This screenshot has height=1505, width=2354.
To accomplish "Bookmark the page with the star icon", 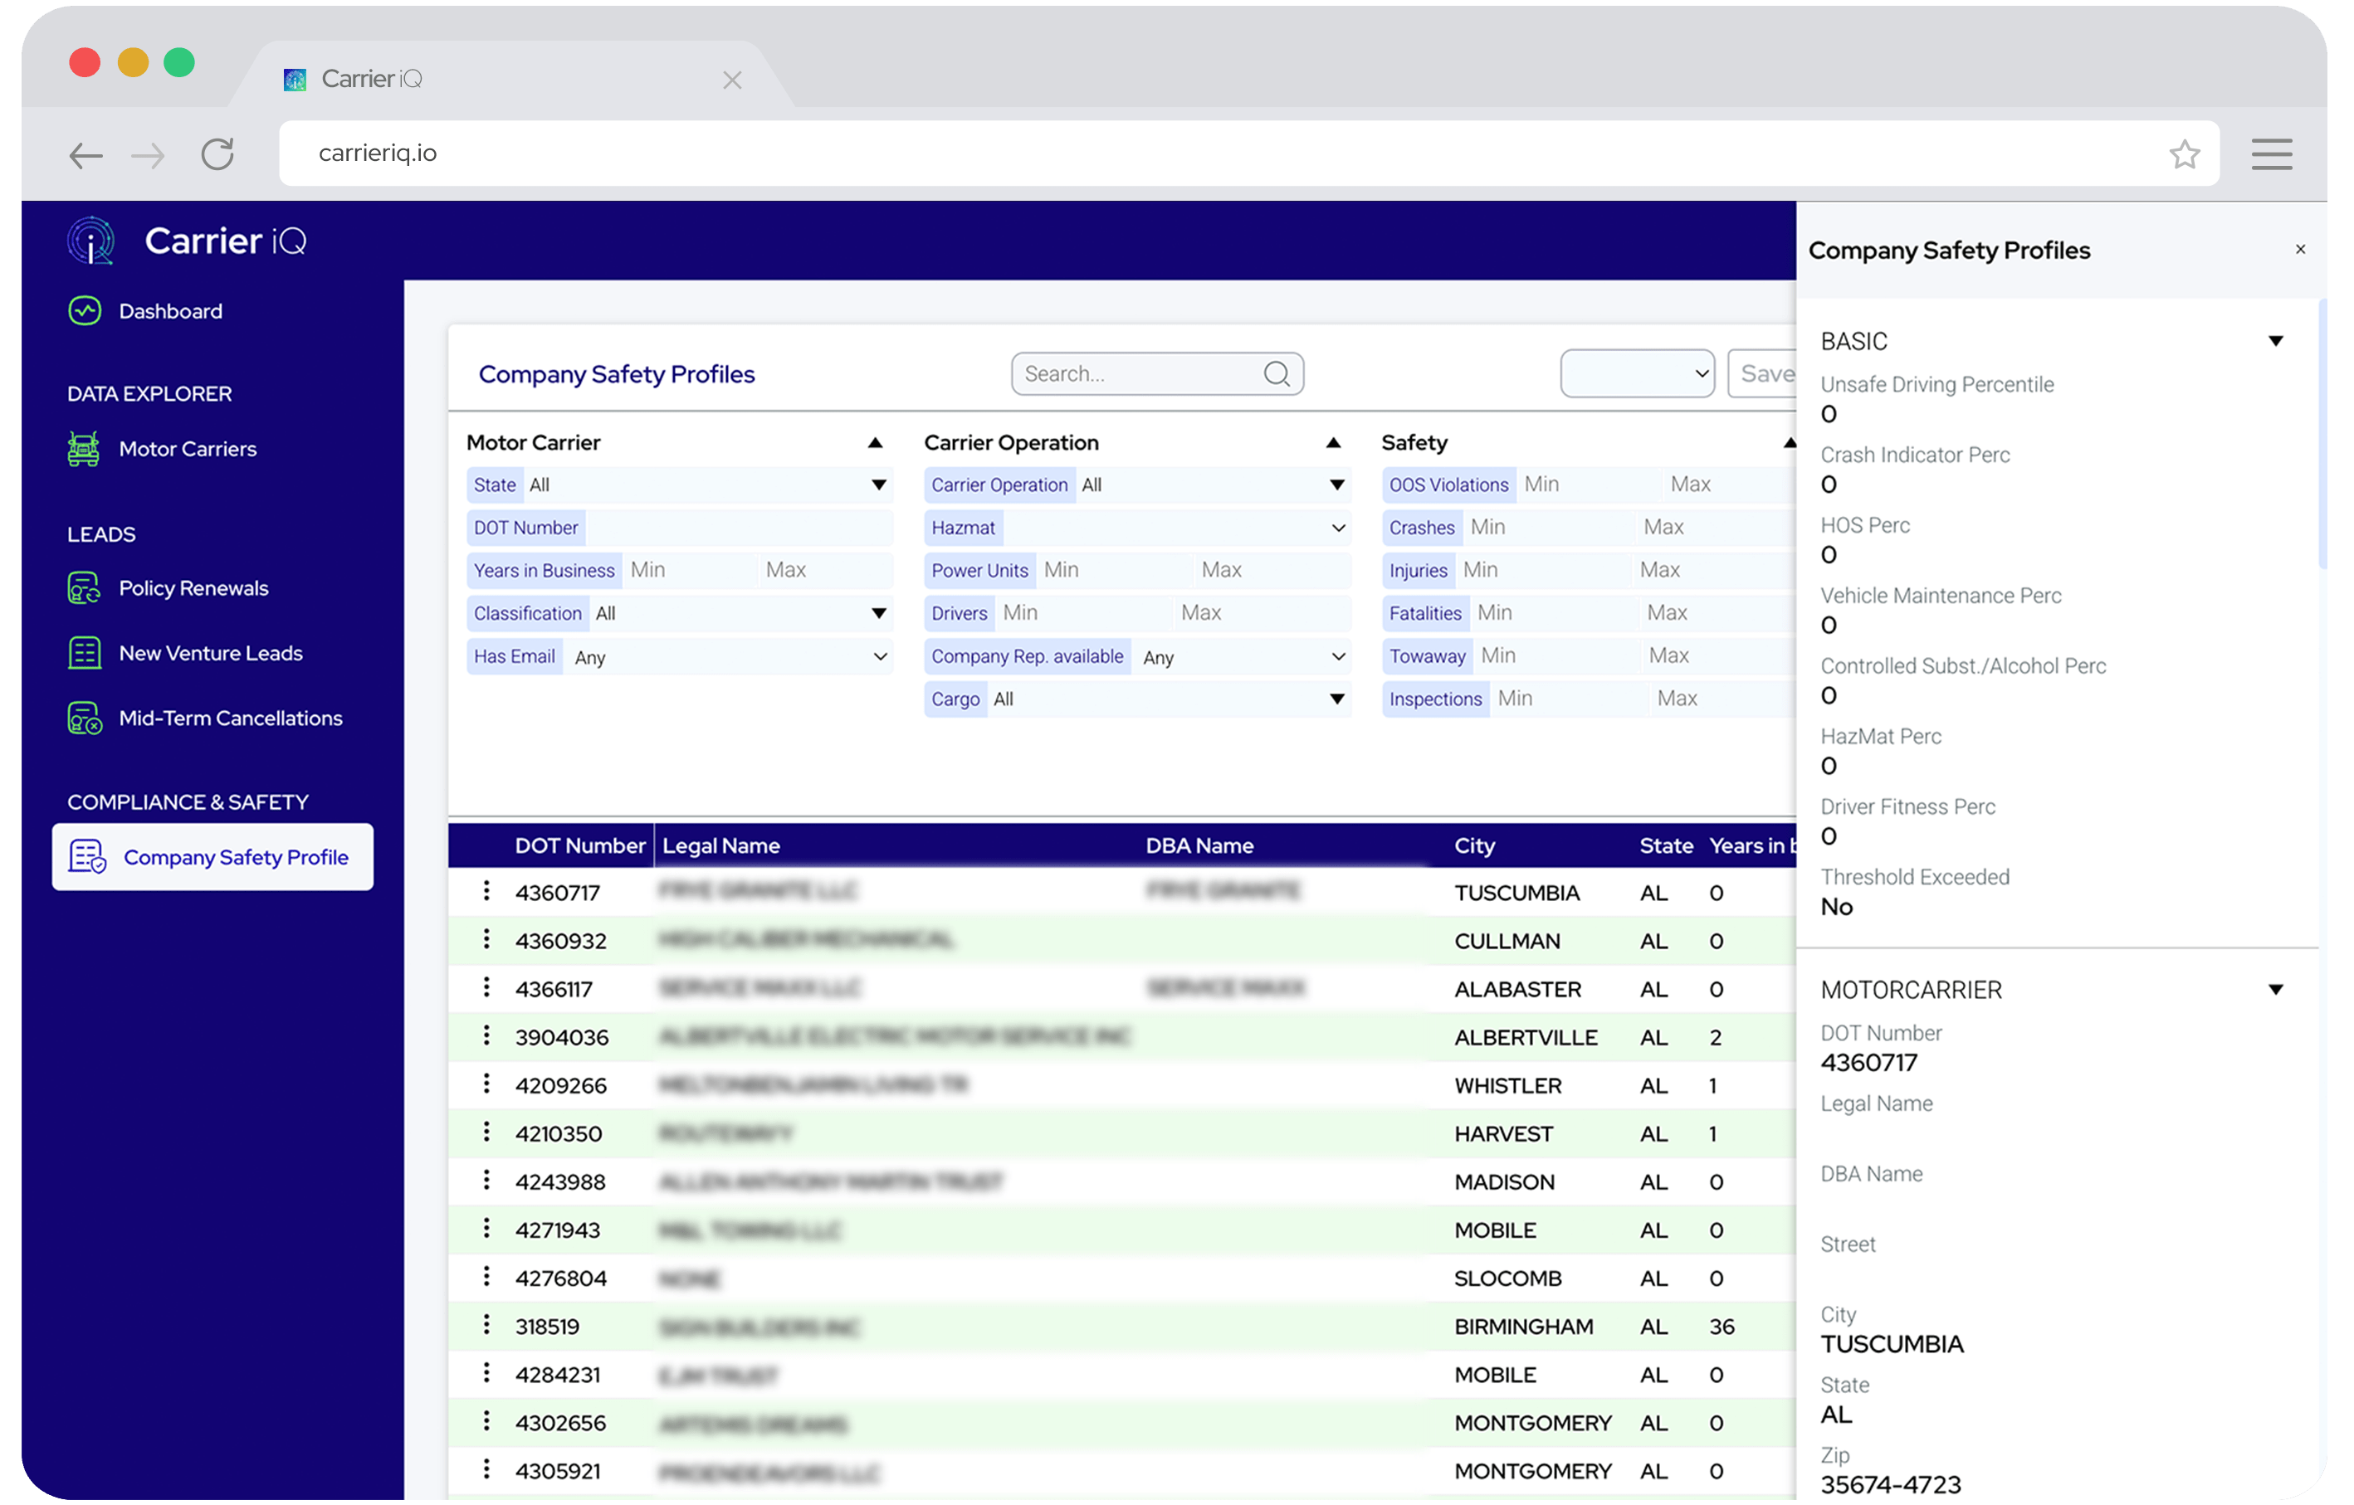I will pyautogui.click(x=2184, y=153).
